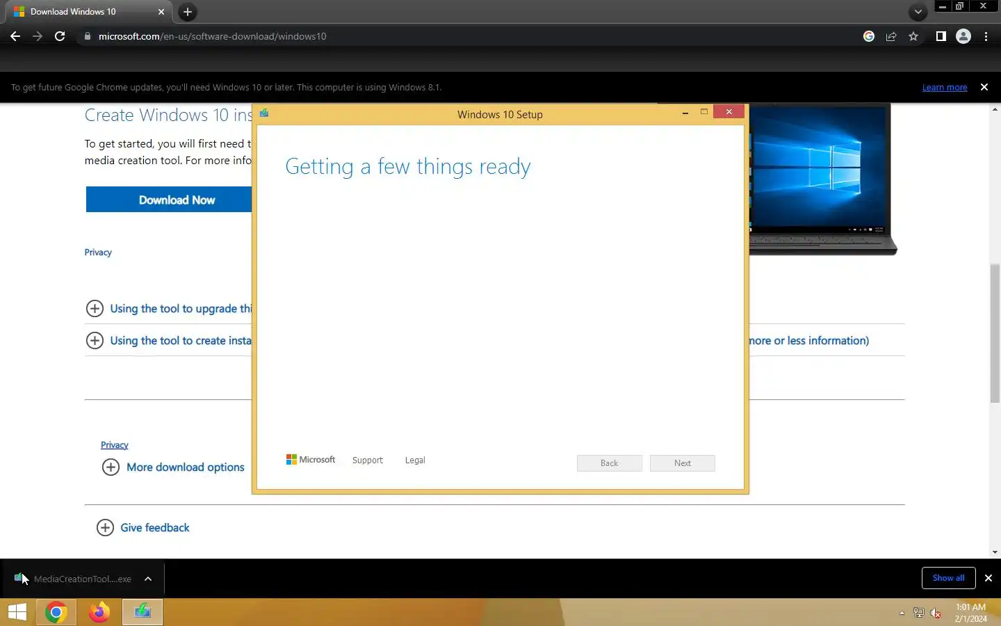View site security lock information
The height and width of the screenshot is (626, 1001).
(87, 36)
